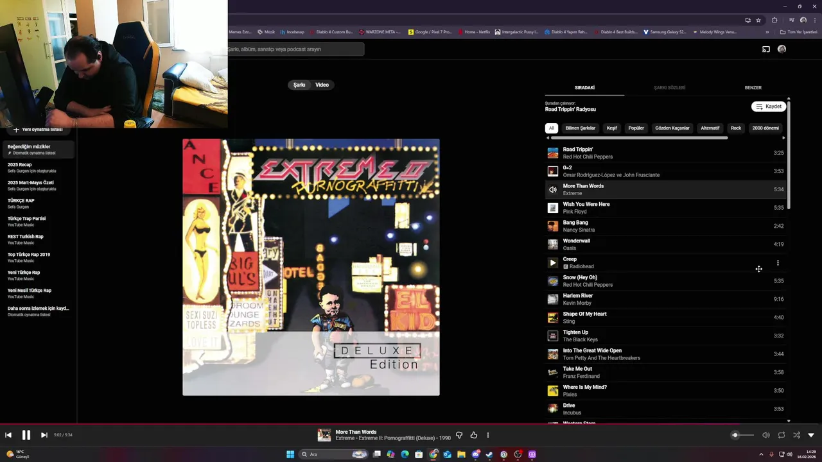Viewport: 822px width, 462px height.
Task: Open Daha sonra izlemek için kaydedilenler list
Action: point(37,311)
